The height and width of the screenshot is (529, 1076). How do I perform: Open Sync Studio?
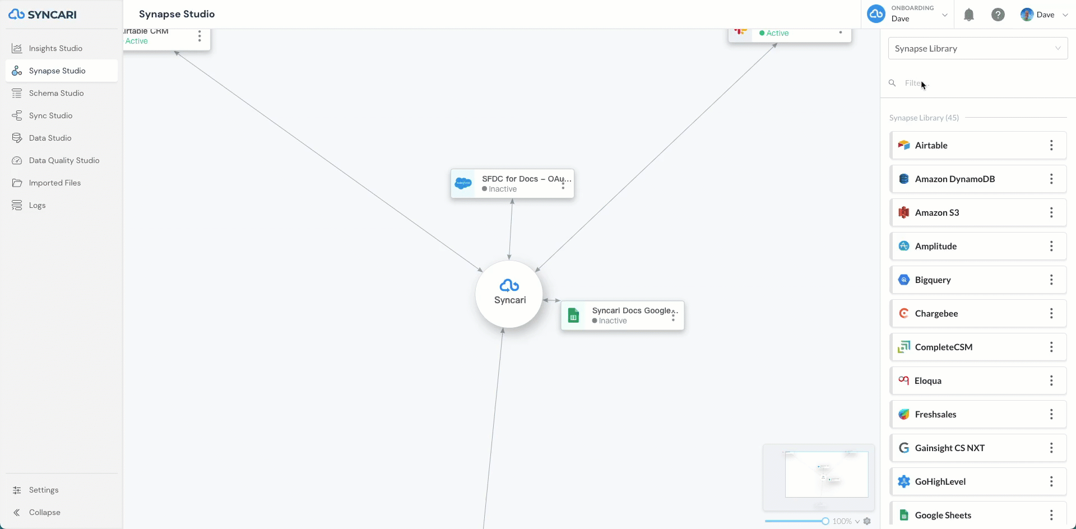coord(61,115)
